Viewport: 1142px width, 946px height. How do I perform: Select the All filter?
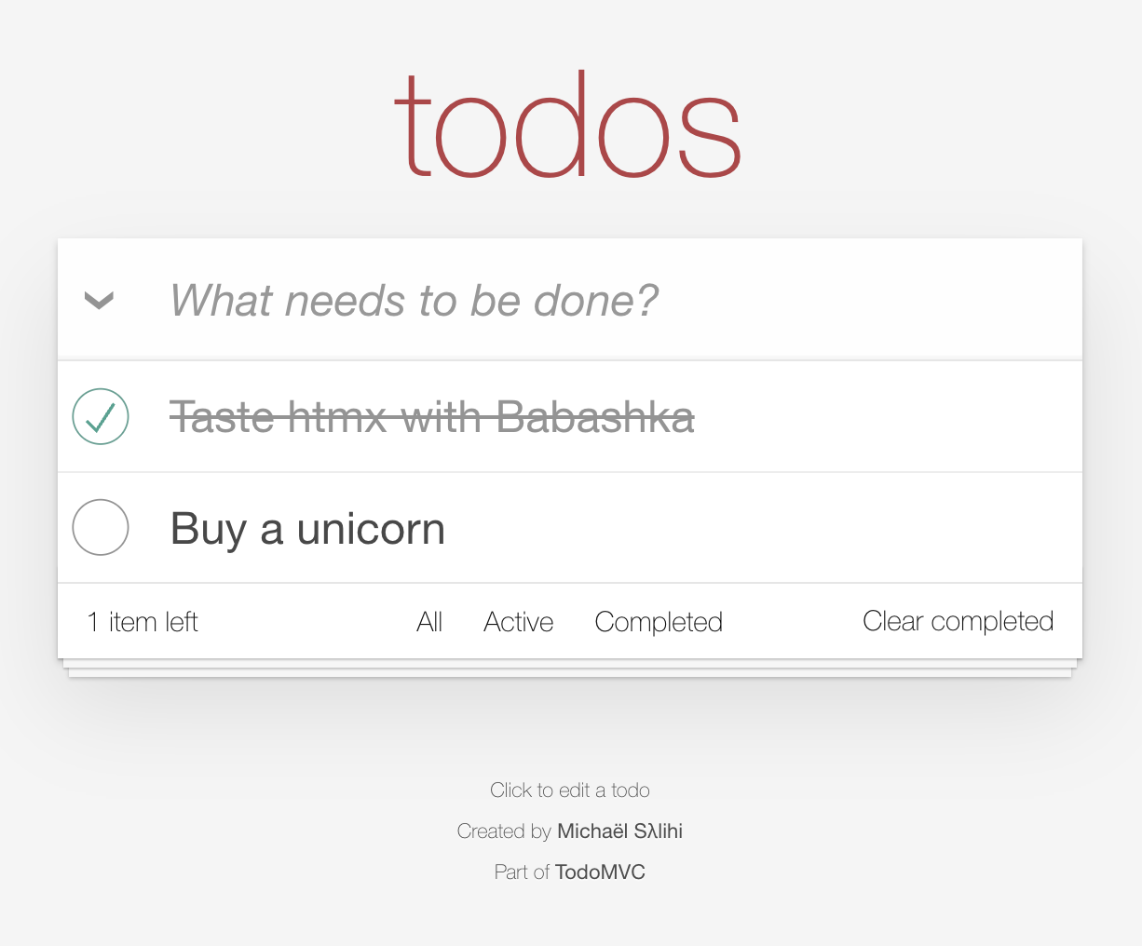point(429,622)
